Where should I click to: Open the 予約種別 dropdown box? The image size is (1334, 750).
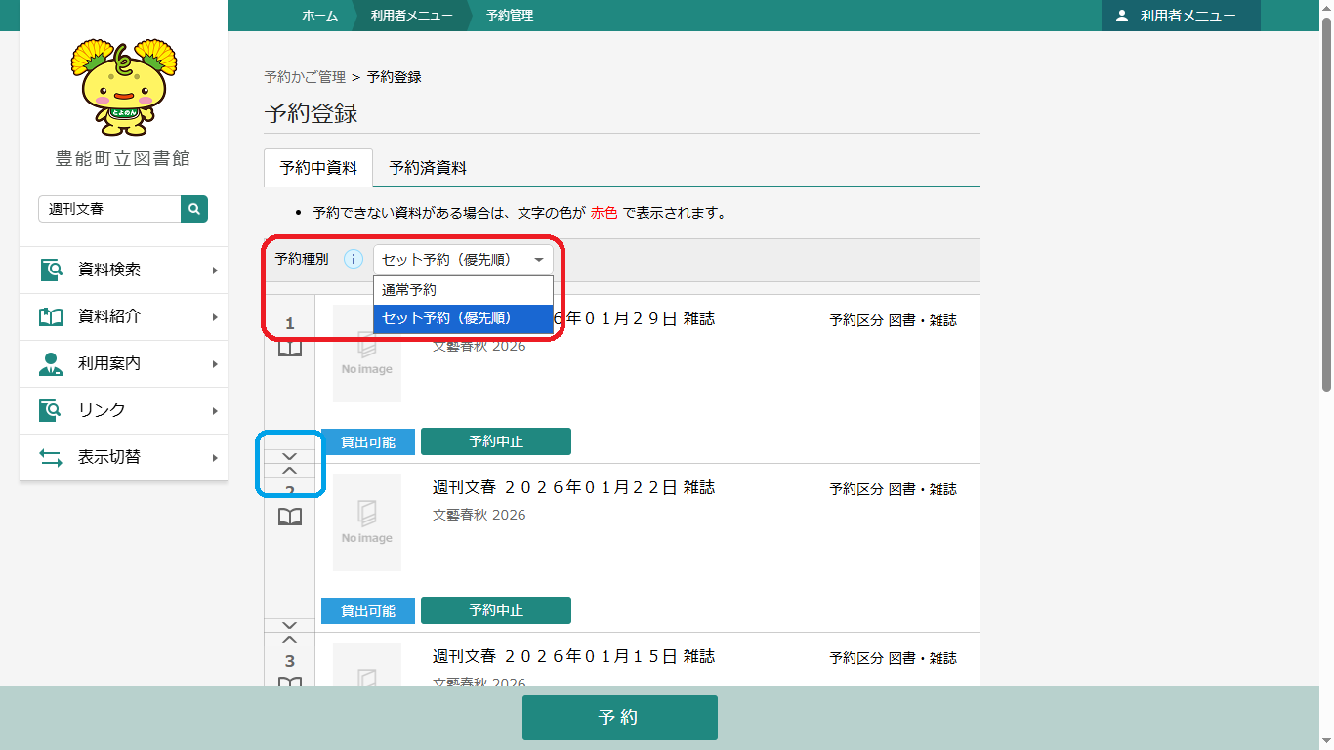coord(463,260)
